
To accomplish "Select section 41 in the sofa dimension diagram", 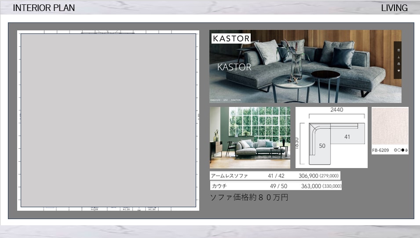I will [347, 137].
